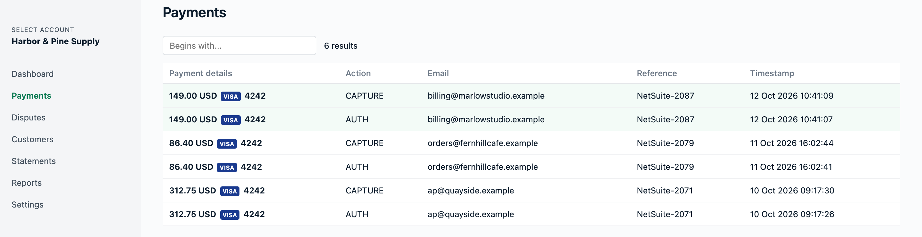Click NetSuite-2087 in the 10:41:09 row
Image resolution: width=922 pixels, height=237 pixels.
(x=665, y=95)
